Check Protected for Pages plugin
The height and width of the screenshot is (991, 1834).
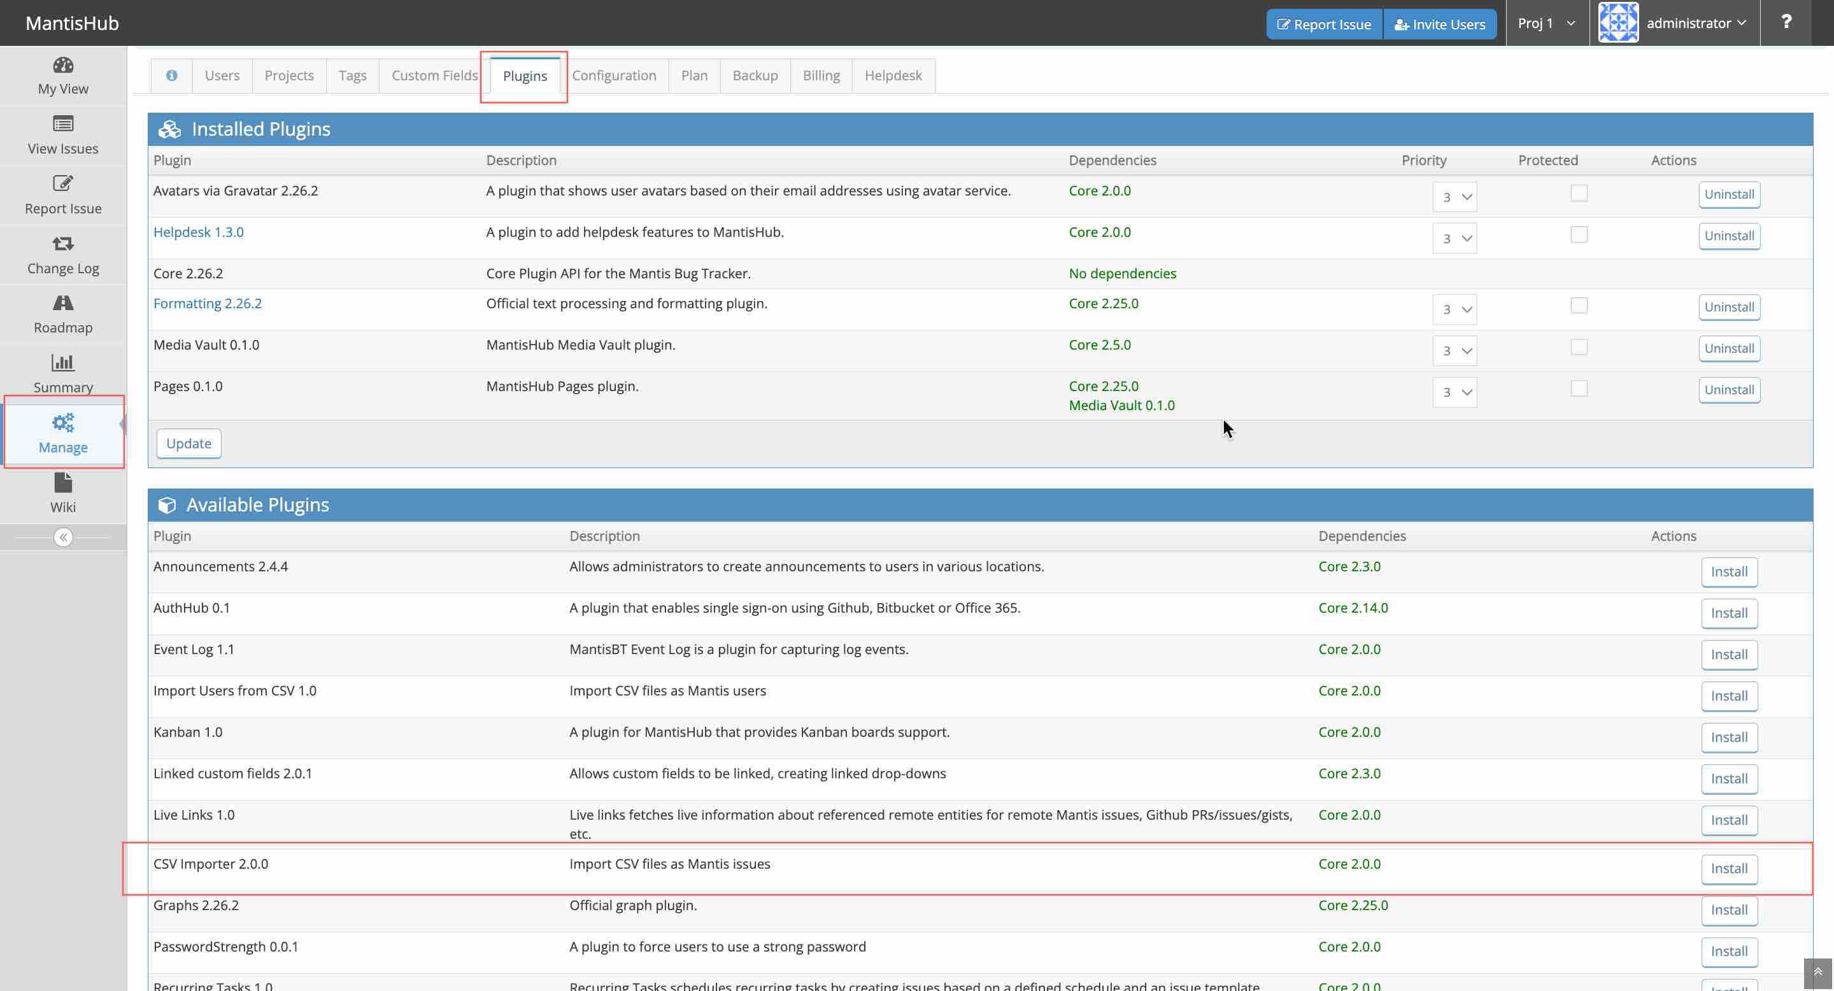(1579, 388)
